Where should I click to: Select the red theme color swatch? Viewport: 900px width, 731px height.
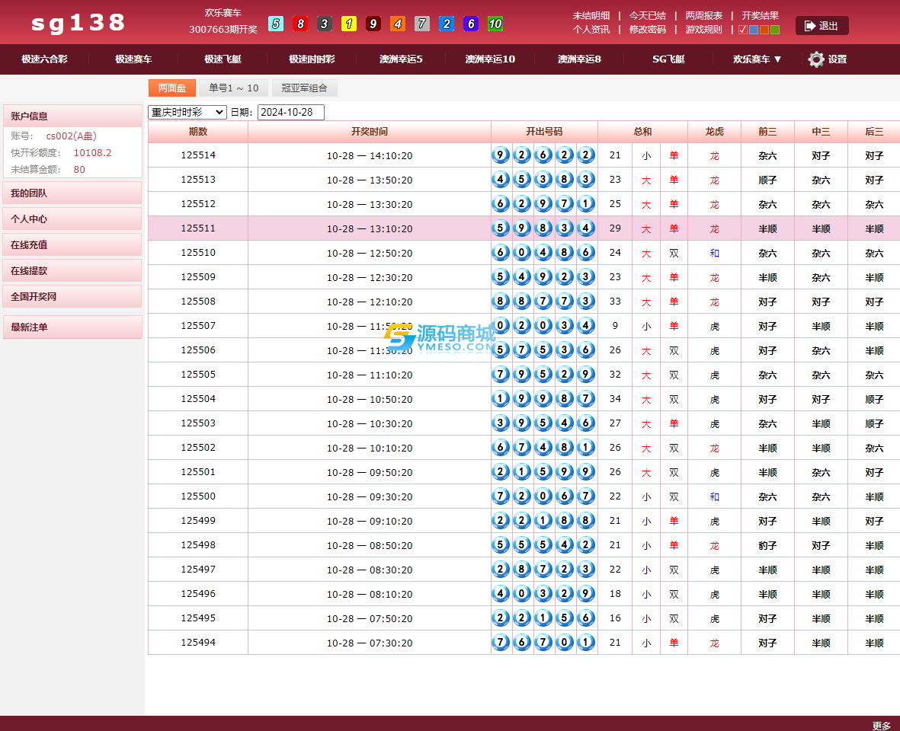(x=743, y=30)
